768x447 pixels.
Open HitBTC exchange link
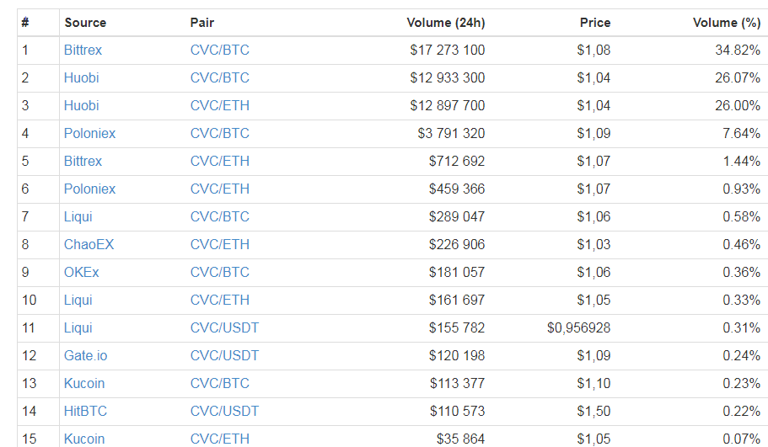pyautogui.click(x=85, y=412)
